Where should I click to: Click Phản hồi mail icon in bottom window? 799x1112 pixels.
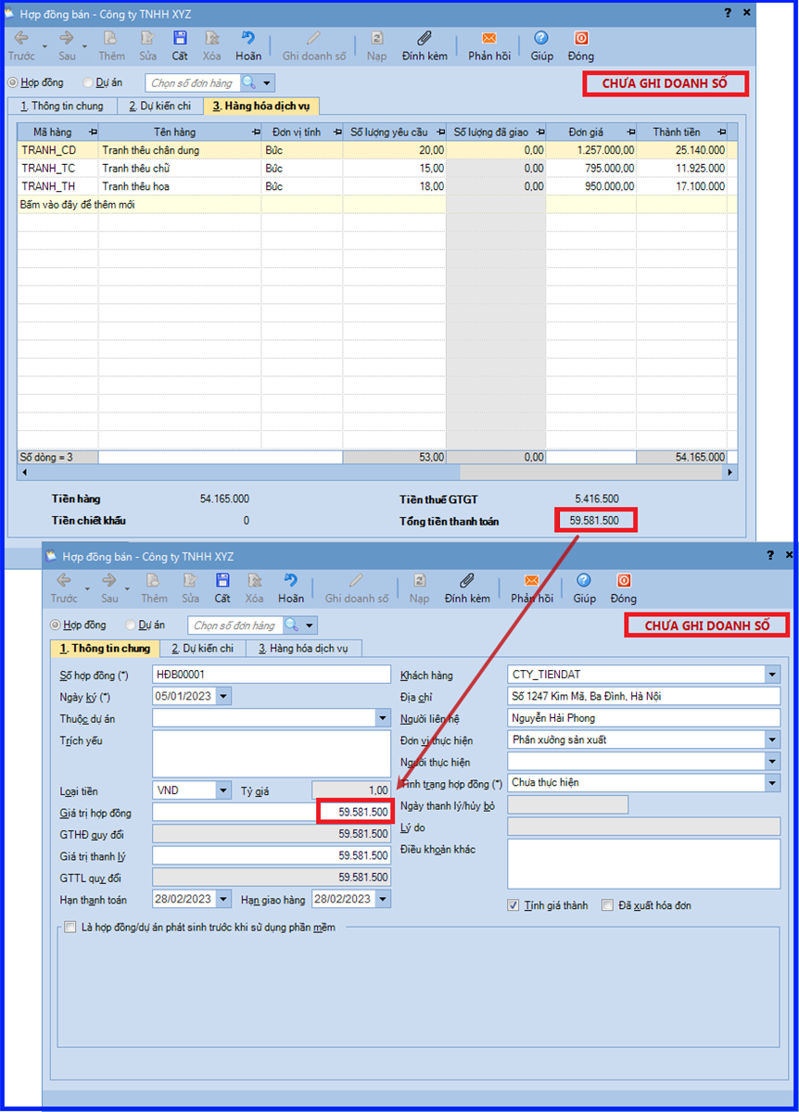(531, 581)
